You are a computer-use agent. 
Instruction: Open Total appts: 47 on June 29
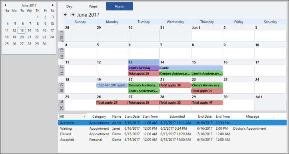207,103
